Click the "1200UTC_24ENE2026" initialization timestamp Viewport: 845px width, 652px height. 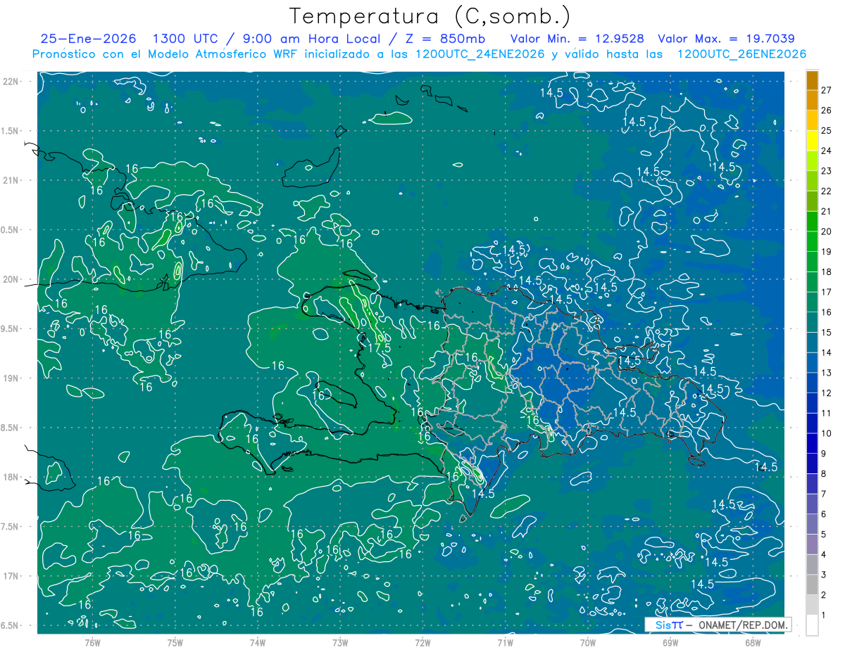click(x=480, y=54)
